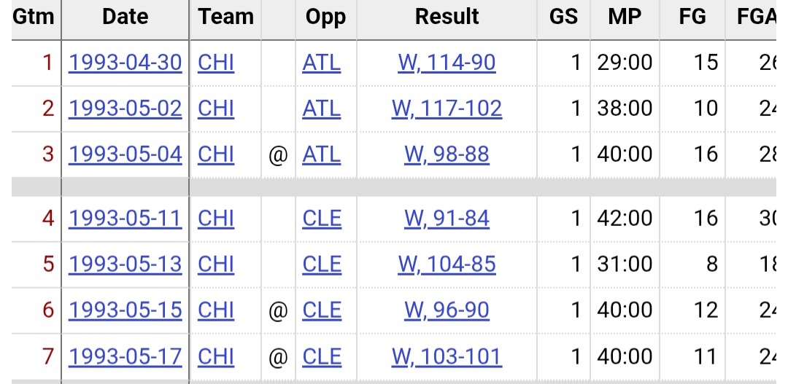Open the 1993-04-30 game date link
788x384 pixels.
click(125, 63)
